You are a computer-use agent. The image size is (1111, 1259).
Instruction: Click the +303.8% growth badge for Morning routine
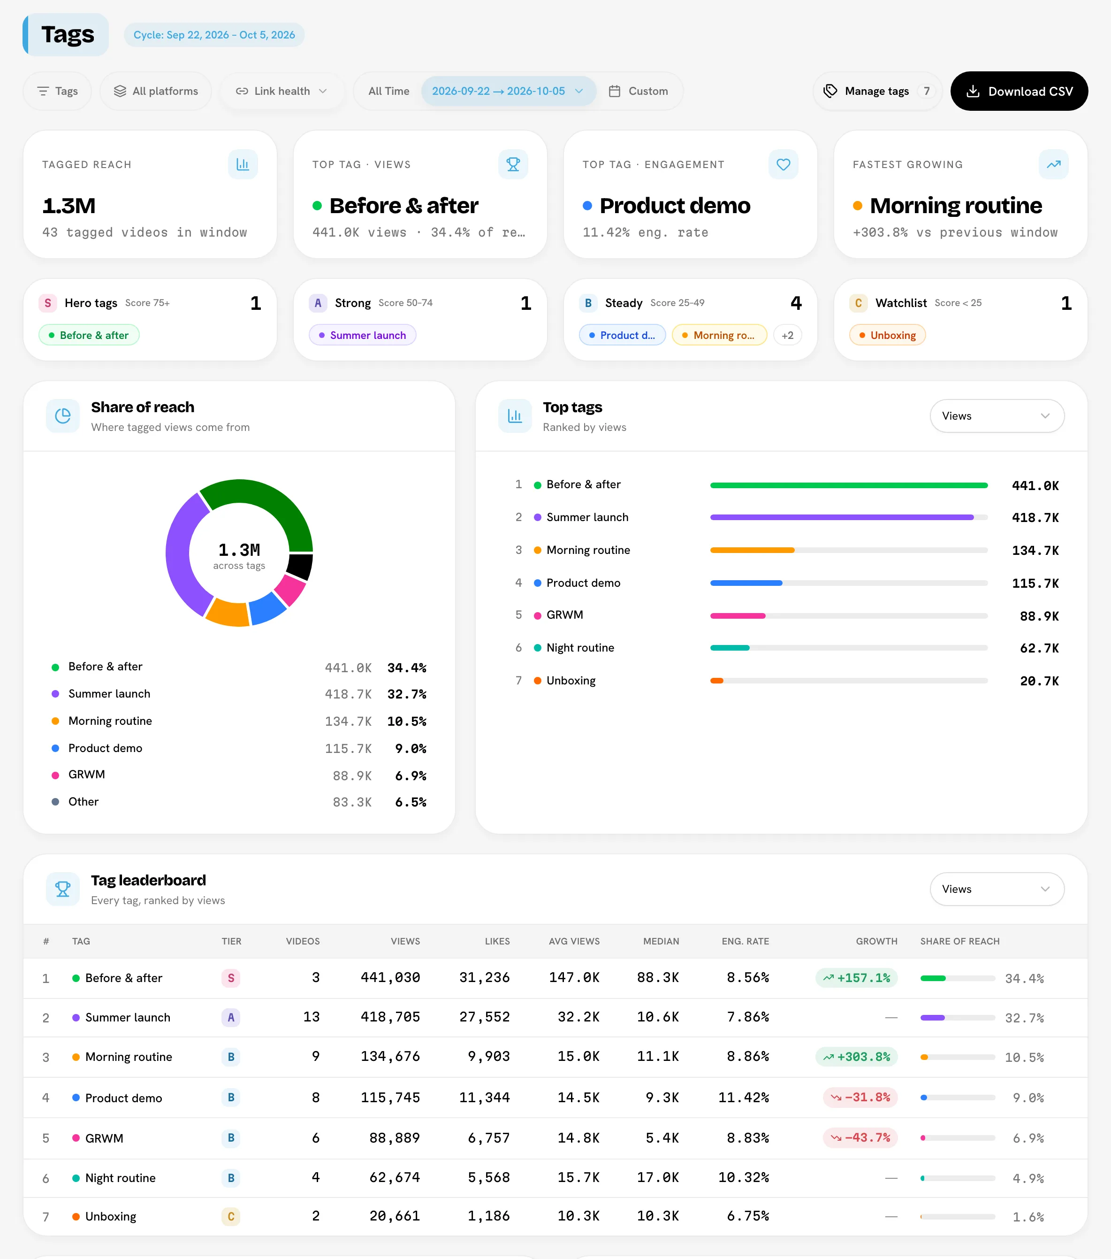tap(857, 1057)
